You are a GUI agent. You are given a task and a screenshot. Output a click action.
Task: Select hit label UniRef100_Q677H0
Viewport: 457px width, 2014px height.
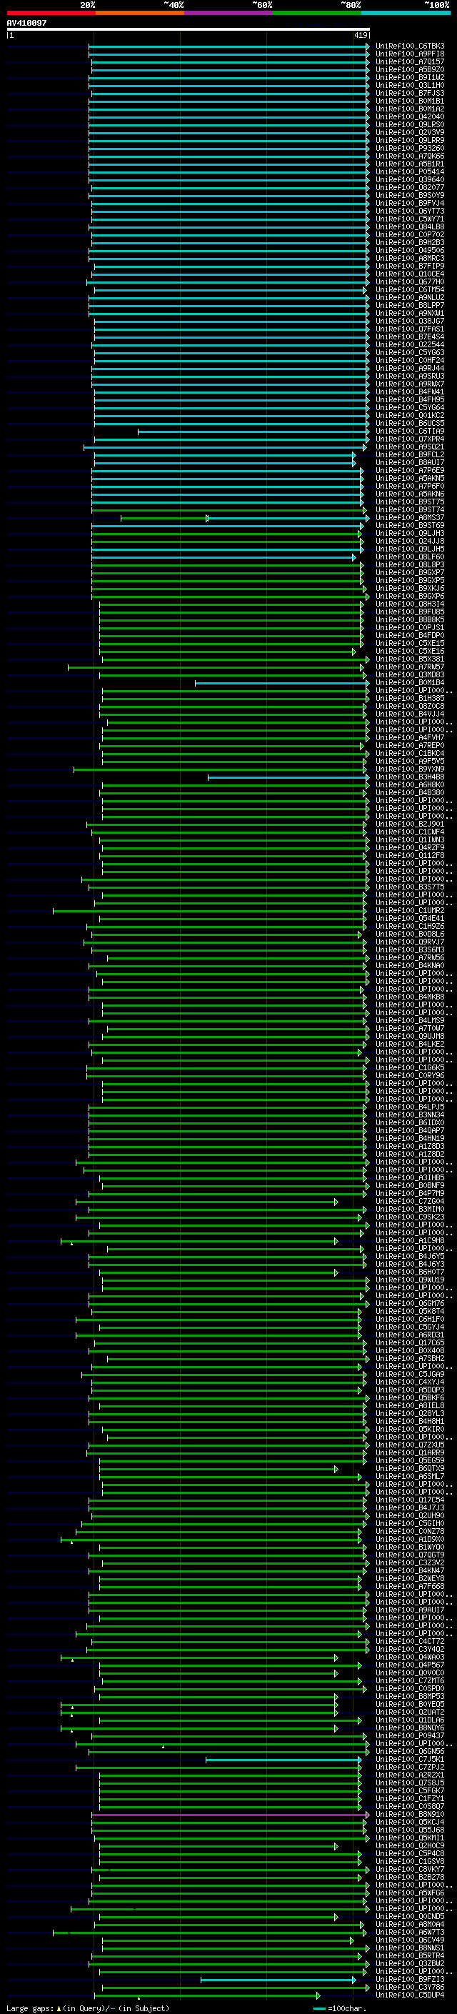[x=409, y=281]
